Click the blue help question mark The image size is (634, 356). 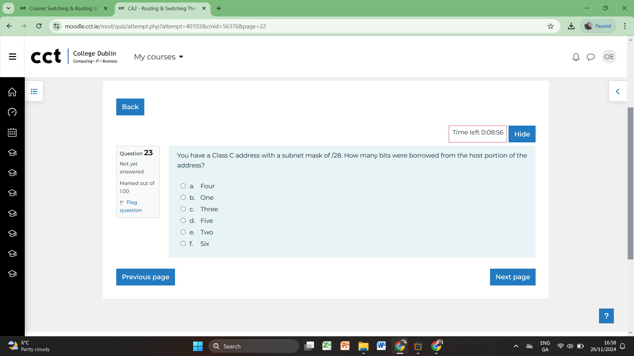pyautogui.click(x=606, y=316)
